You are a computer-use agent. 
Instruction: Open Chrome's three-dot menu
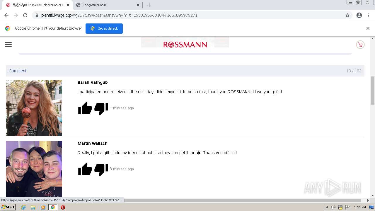click(369, 15)
